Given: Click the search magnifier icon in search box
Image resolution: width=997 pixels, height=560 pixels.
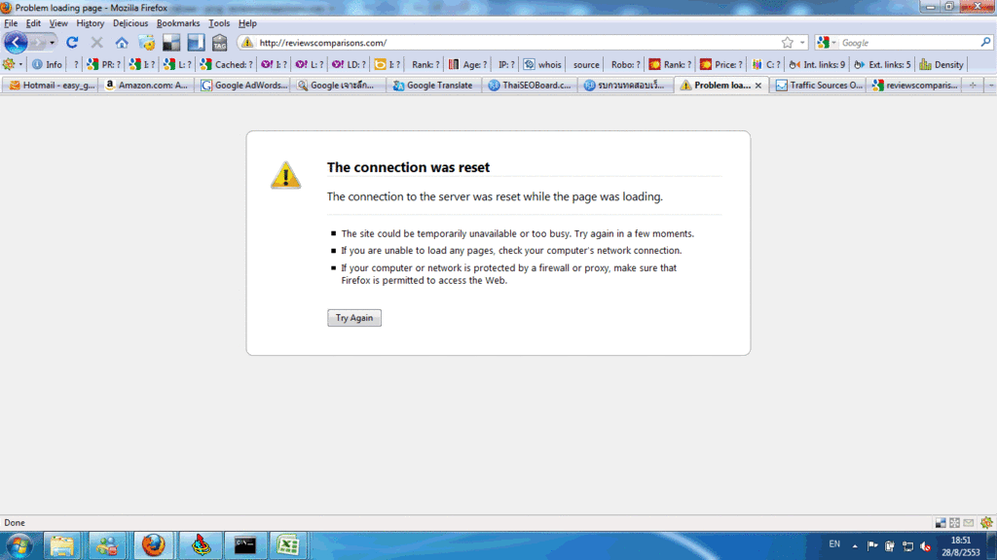Looking at the screenshot, I should 984,43.
